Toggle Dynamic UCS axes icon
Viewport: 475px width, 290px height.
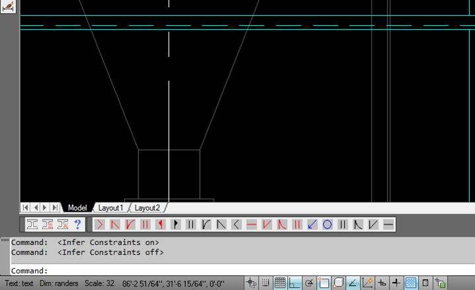tap(367, 283)
